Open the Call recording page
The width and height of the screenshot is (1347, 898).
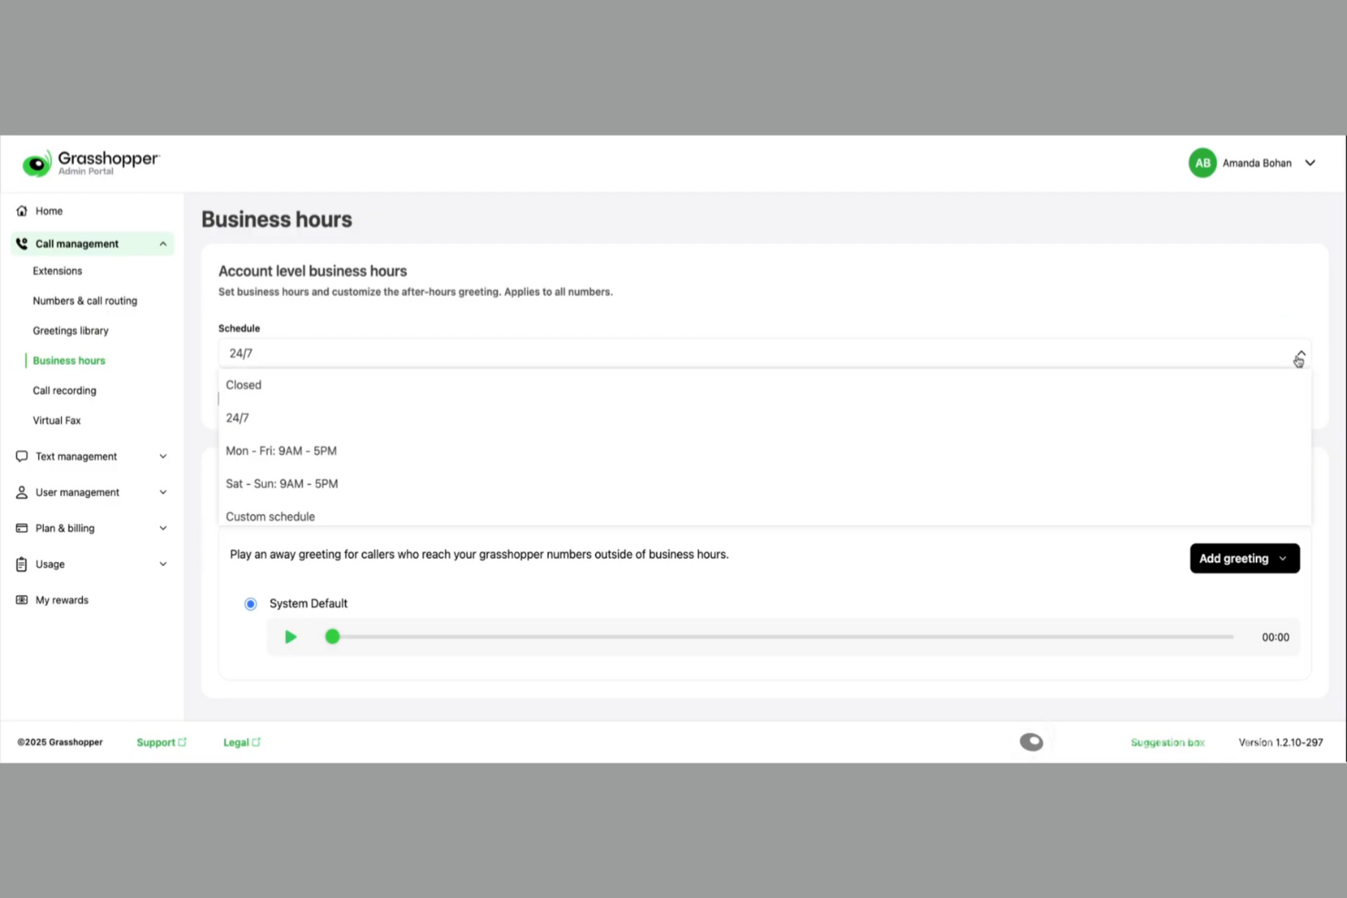pyautogui.click(x=64, y=390)
